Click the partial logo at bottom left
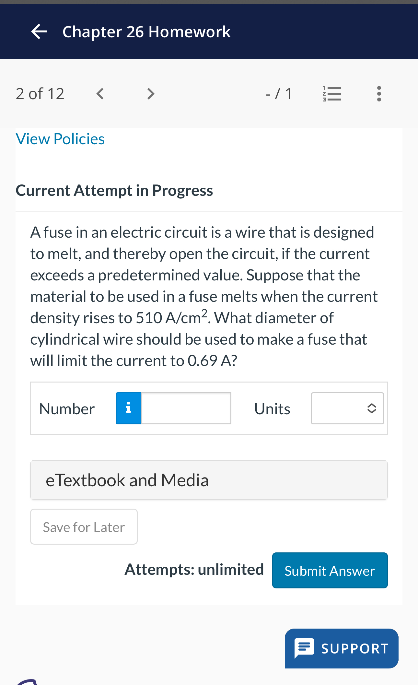This screenshot has width=418, height=685. pyautogui.click(x=28, y=681)
